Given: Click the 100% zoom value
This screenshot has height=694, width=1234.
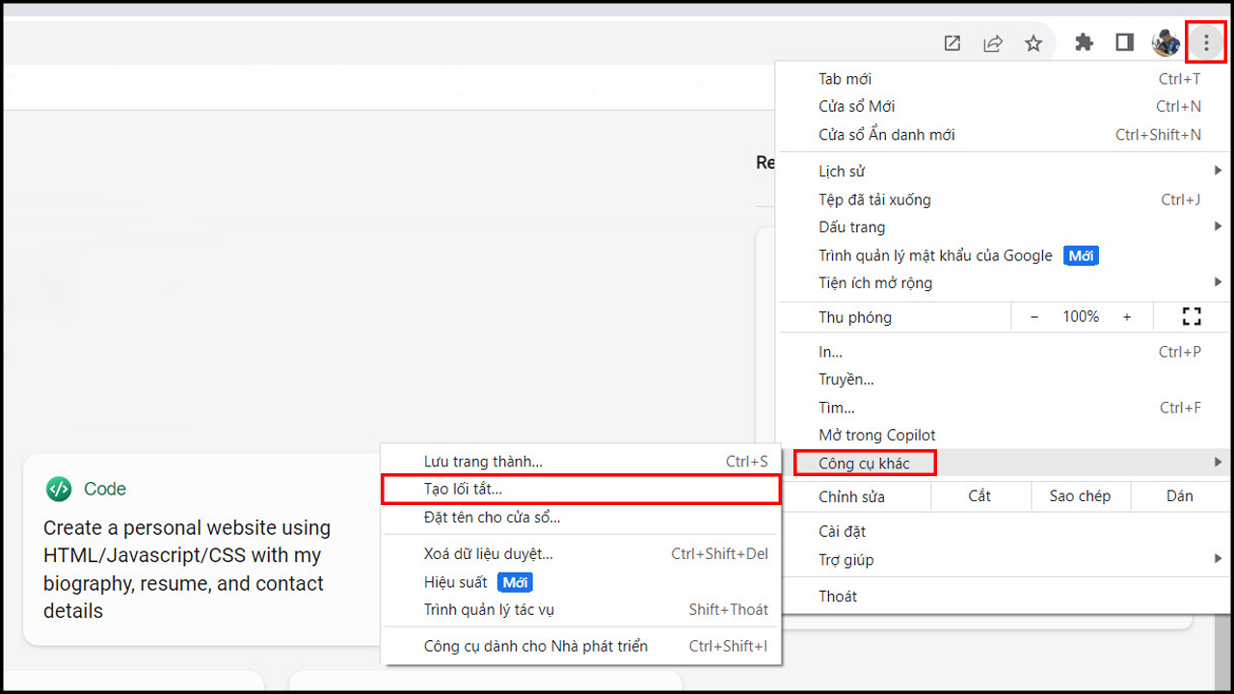Looking at the screenshot, I should (1081, 316).
